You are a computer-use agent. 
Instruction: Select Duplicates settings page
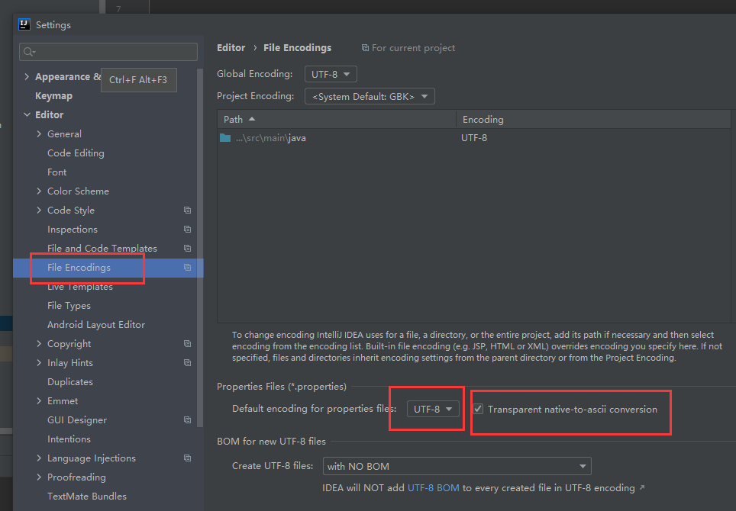pyautogui.click(x=70, y=382)
